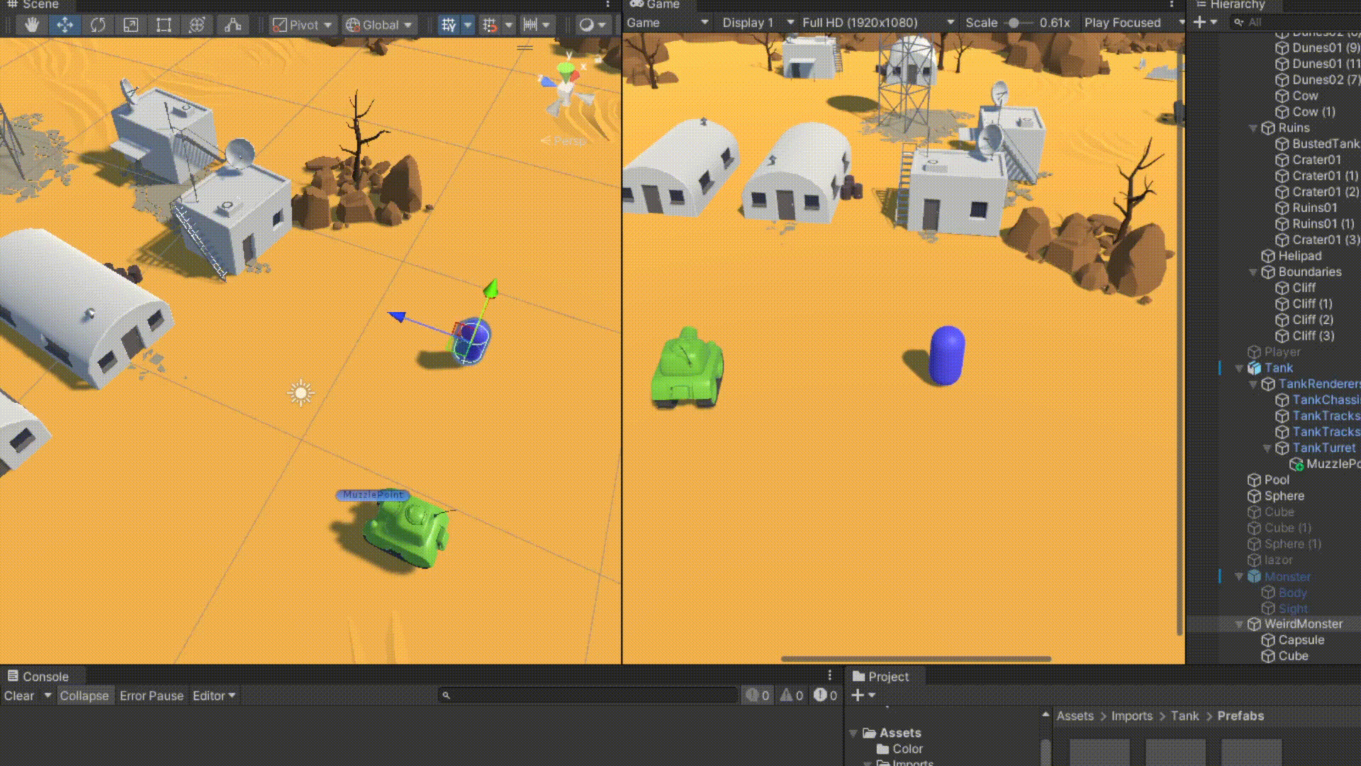Select the Hand view tool
This screenshot has width=1361, height=766.
pos(31,26)
